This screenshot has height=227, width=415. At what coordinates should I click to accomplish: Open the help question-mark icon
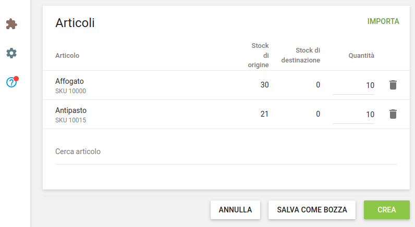click(x=11, y=82)
